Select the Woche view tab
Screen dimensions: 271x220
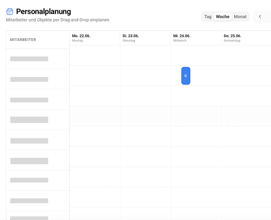pos(223,17)
